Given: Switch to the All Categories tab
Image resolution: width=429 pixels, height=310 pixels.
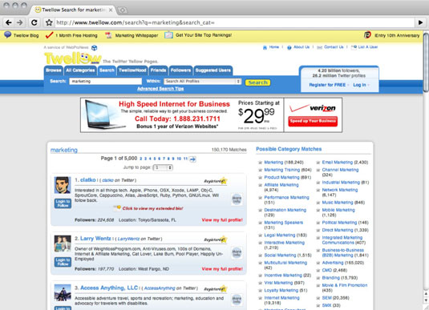Looking at the screenshot, I should pyautogui.click(x=80, y=70).
